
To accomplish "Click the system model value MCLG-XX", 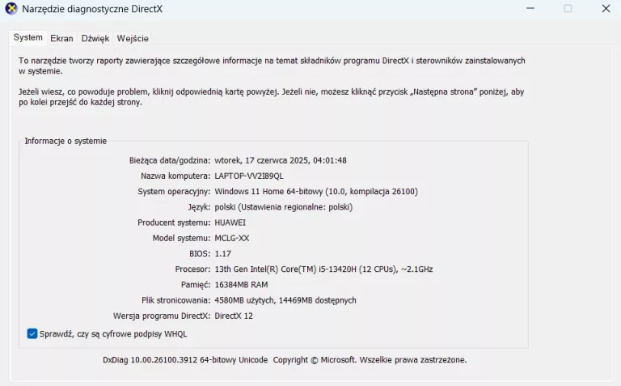I will [x=232, y=238].
